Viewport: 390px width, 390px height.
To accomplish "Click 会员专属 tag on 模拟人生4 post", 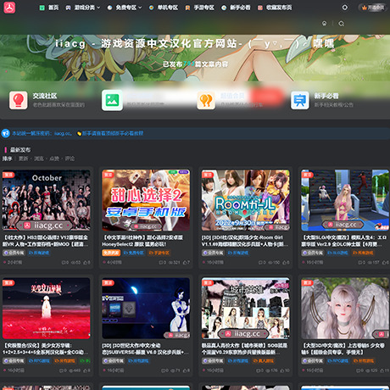I will (x=312, y=253).
